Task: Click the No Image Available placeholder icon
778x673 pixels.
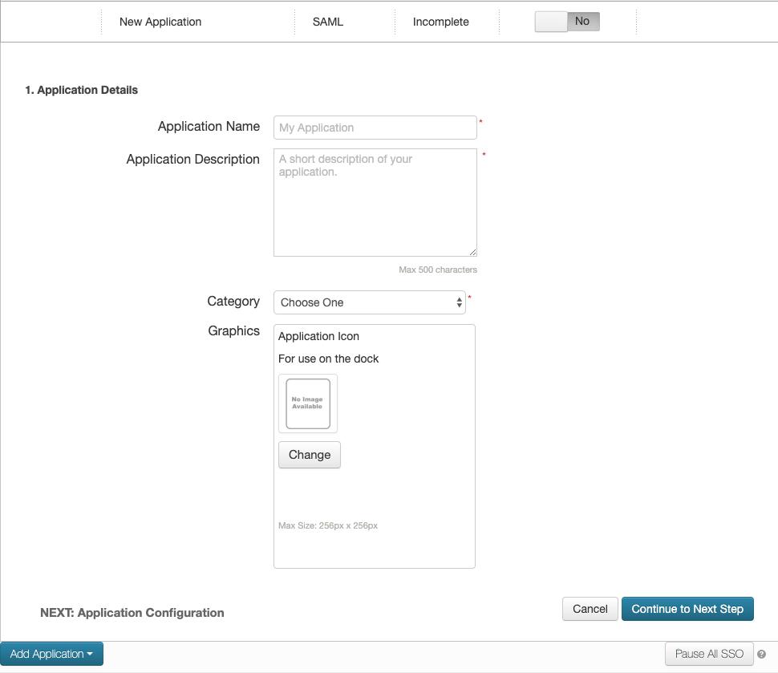Action: [x=308, y=403]
